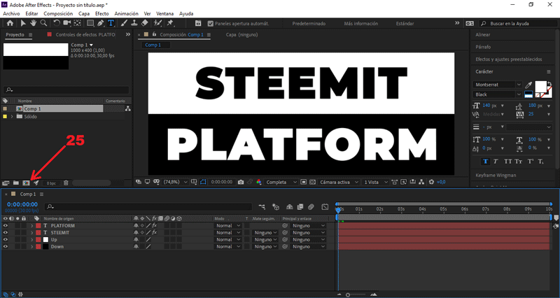Take a snapshot with the camera icon

241,182
